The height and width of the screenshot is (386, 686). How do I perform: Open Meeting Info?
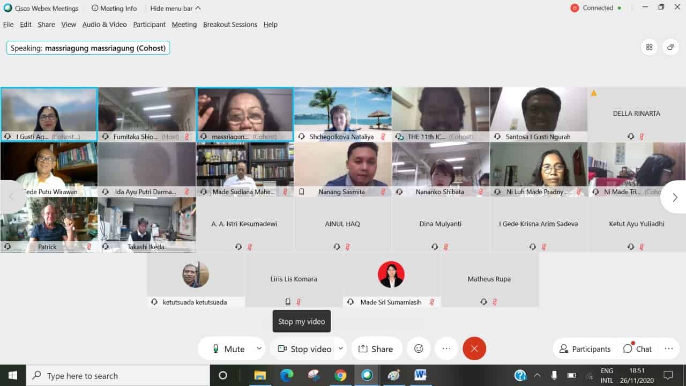point(114,8)
